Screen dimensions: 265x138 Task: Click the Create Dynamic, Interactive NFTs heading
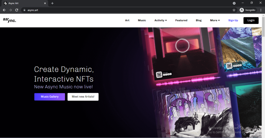point(64,74)
